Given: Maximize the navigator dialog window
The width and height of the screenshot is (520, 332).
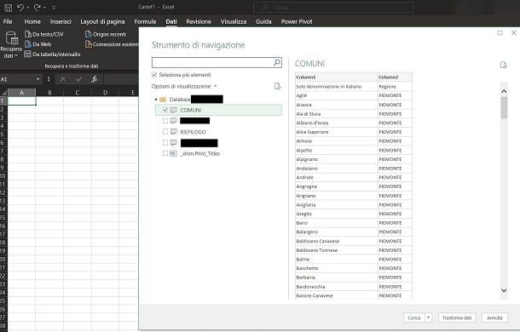Looking at the screenshot, I should (x=500, y=33).
